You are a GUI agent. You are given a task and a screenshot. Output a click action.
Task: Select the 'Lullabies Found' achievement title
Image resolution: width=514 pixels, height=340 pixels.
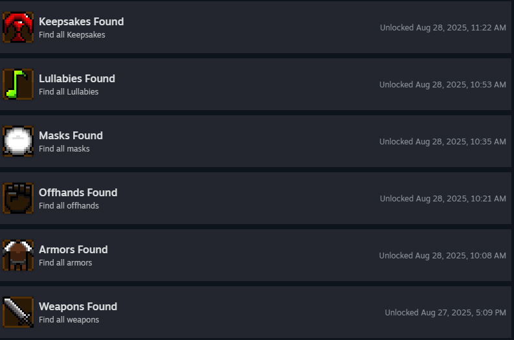coord(76,78)
